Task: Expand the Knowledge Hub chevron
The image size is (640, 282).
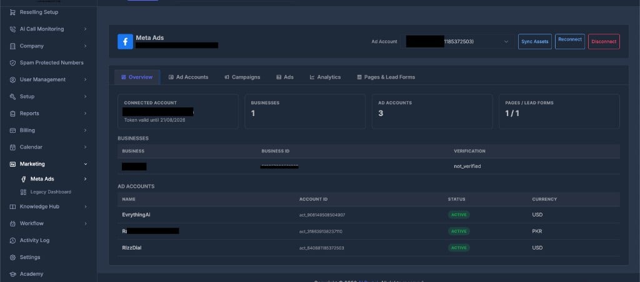Action: coord(85,207)
